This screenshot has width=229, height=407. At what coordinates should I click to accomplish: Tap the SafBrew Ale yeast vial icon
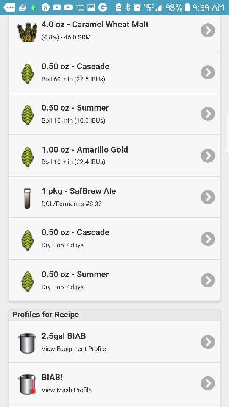[x=27, y=198]
